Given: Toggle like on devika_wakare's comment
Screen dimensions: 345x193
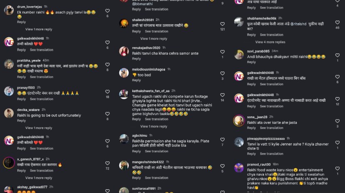Looking at the screenshot, I should point(107,114).
